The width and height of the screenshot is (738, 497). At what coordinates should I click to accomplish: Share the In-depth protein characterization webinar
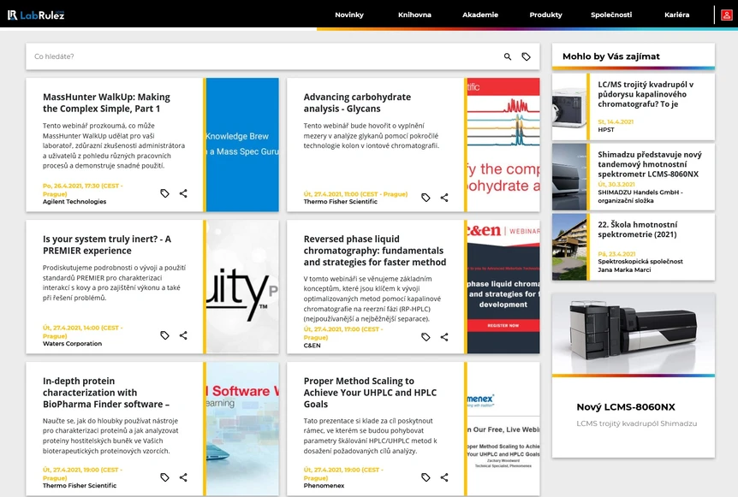pos(183,477)
